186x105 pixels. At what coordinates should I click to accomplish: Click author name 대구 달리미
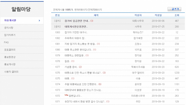tap(138, 73)
